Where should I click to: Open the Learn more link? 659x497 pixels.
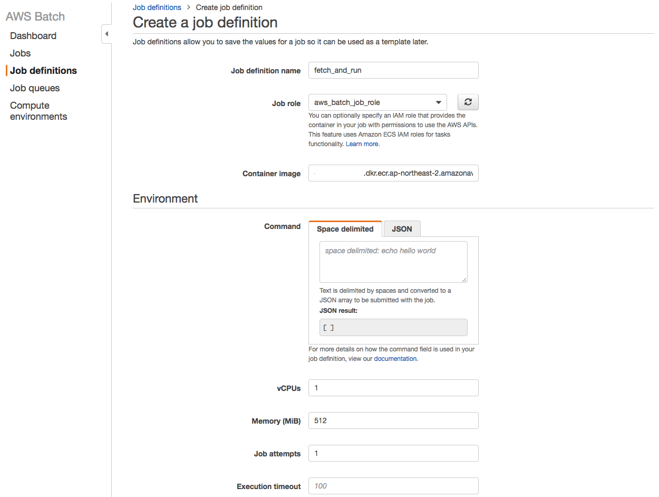362,144
